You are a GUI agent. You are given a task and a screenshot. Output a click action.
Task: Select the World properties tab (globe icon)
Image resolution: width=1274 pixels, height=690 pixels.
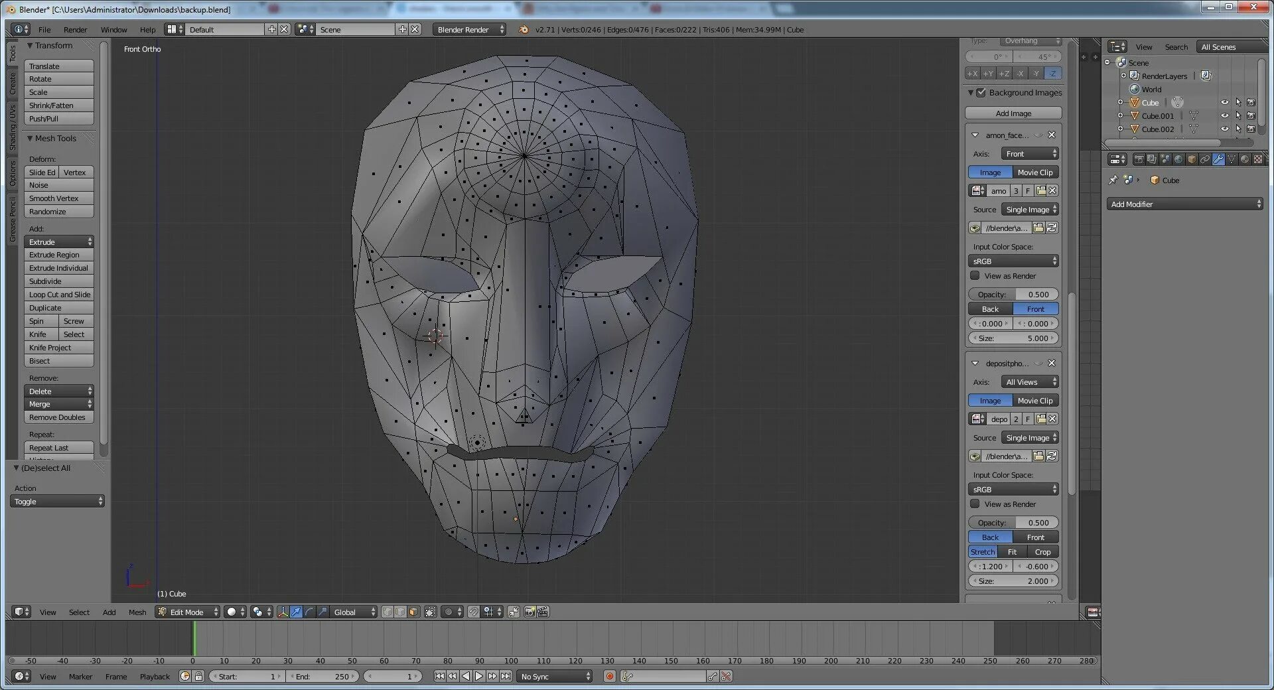[1178, 159]
